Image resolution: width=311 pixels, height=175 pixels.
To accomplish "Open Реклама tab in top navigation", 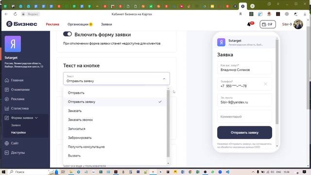I will tap(52, 24).
